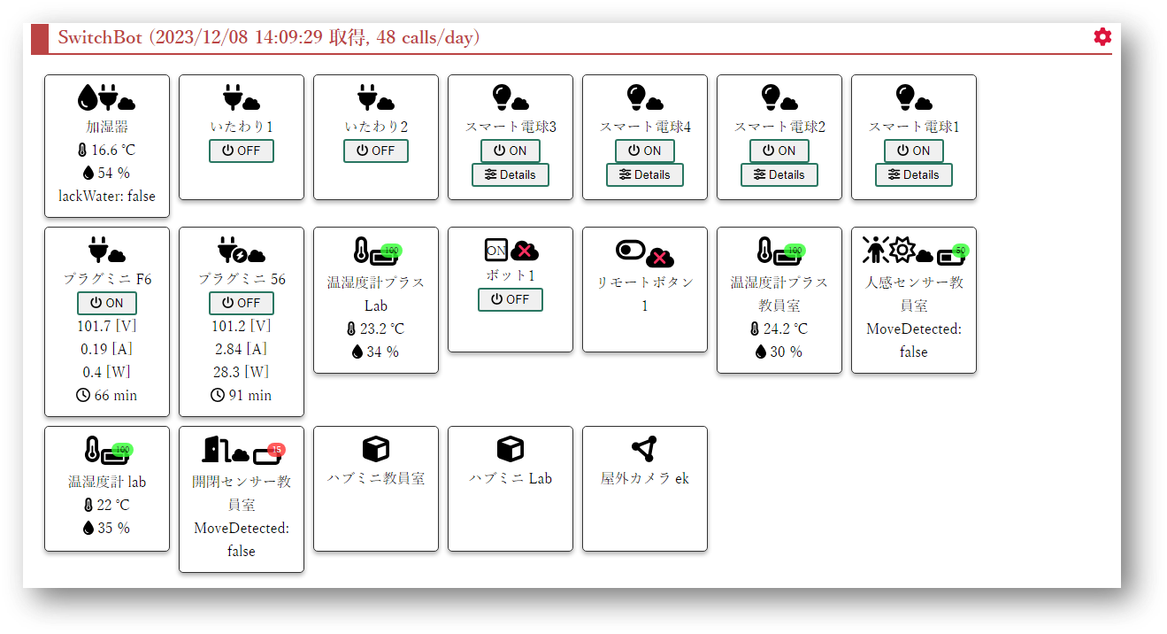The height and width of the screenshot is (634, 1167).
Task: Click the 加湿器 device name
Action: tap(107, 128)
